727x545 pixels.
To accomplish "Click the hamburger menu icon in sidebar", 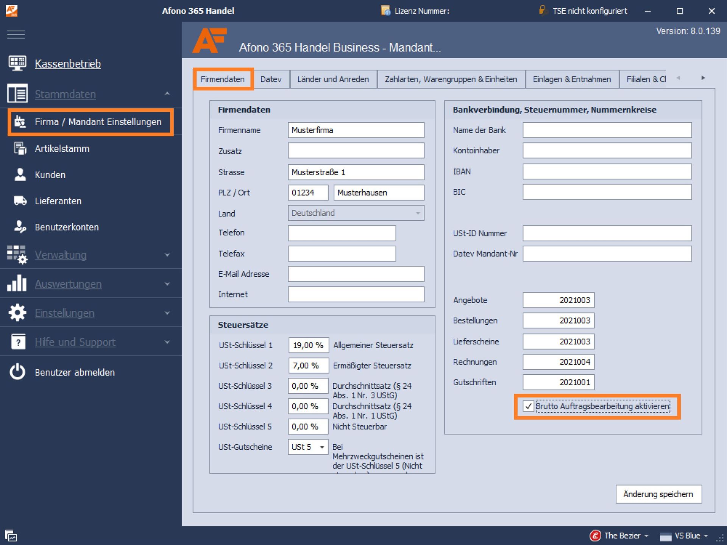I will 16,34.
